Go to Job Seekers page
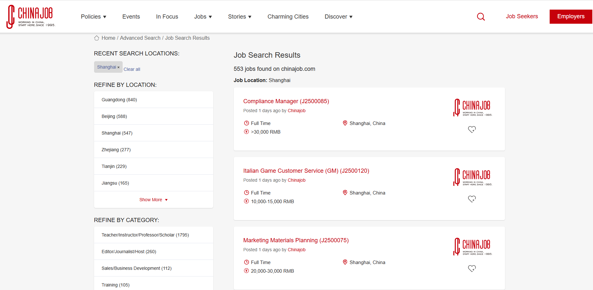The width and height of the screenshot is (593, 290). click(522, 16)
